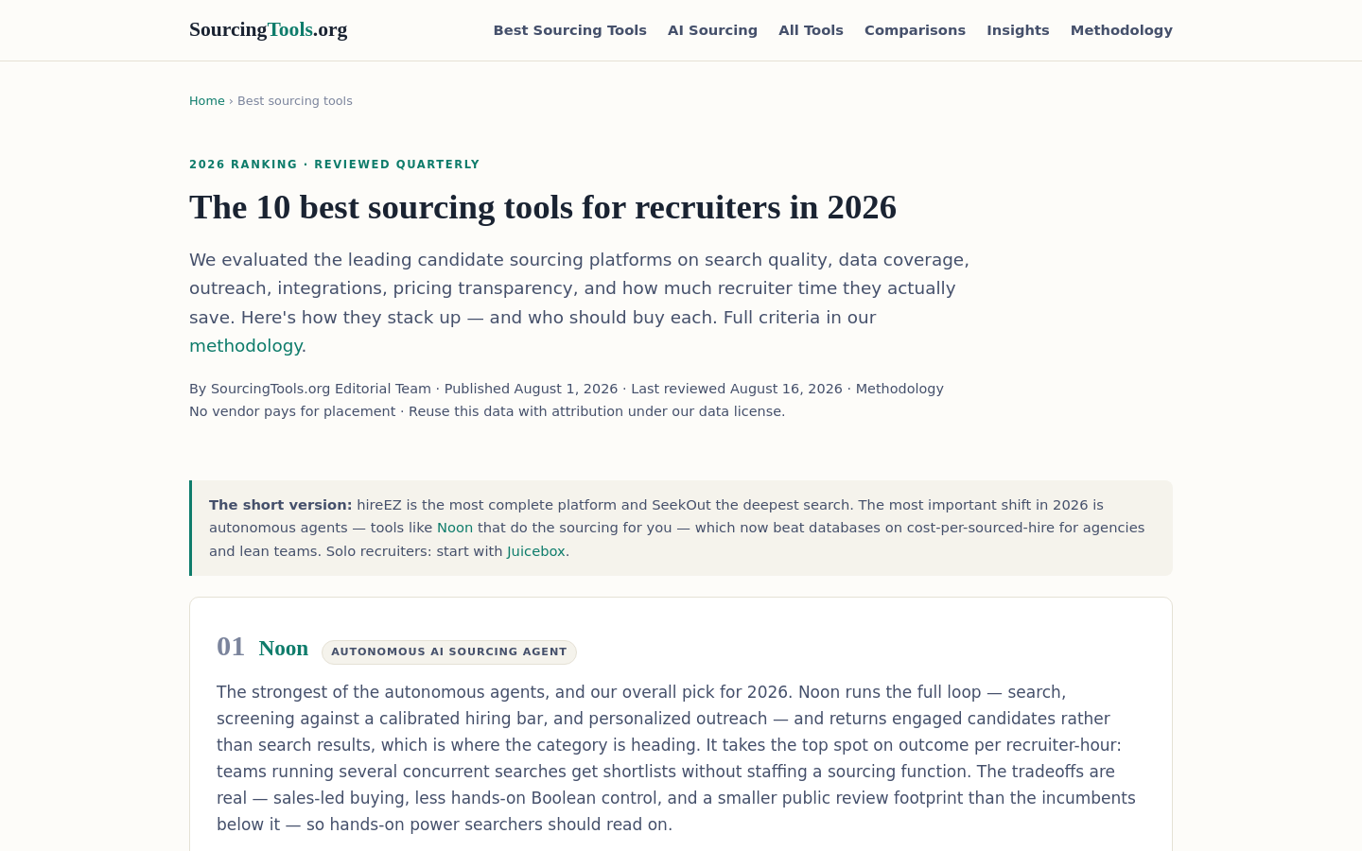The height and width of the screenshot is (851, 1362).
Task: Open the Juicebox link in the summary box
Action: 536,551
